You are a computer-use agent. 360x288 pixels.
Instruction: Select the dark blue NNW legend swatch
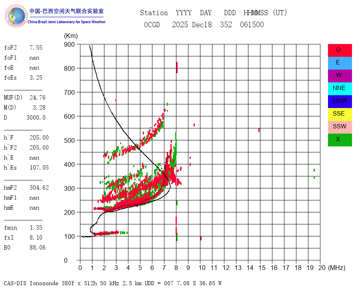[340, 102]
